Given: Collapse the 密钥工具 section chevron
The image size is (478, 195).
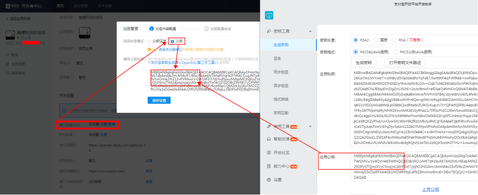Looking at the screenshot, I should [x=310, y=31].
